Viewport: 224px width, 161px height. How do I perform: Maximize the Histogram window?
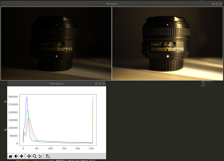tap(100, 84)
